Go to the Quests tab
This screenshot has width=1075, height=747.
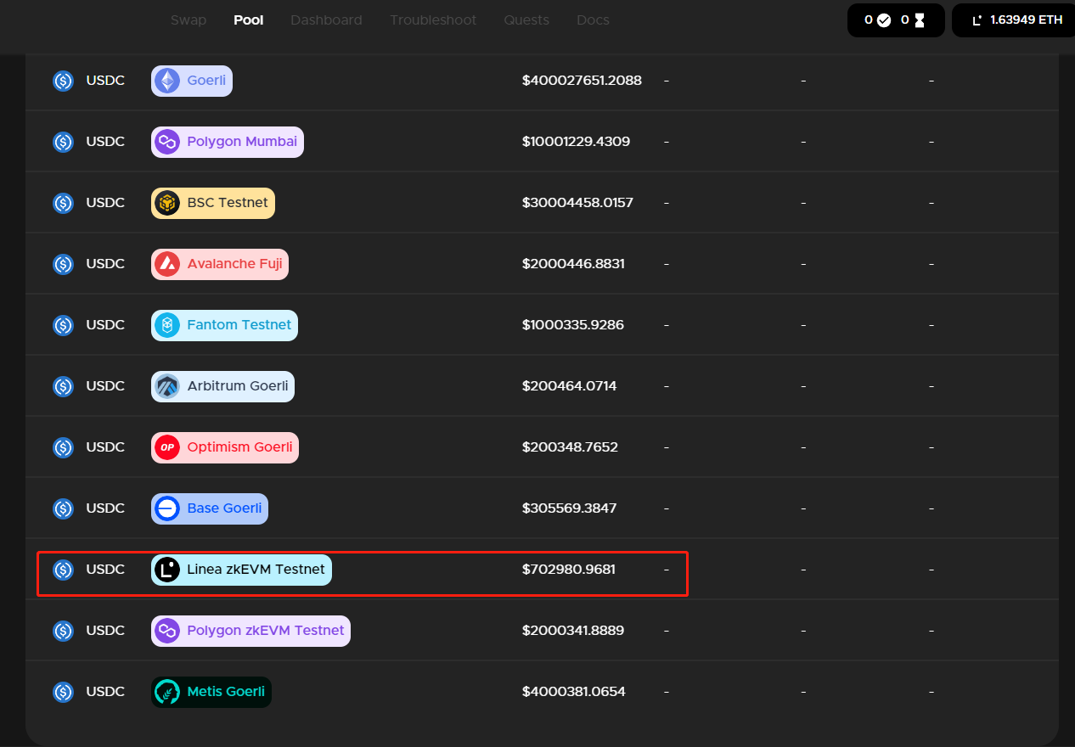[x=526, y=20]
